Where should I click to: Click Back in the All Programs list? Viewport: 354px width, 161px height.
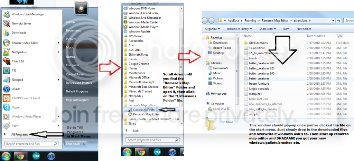click(136, 131)
